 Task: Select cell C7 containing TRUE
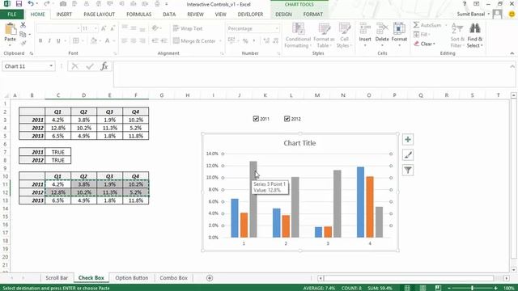pyautogui.click(x=57, y=152)
